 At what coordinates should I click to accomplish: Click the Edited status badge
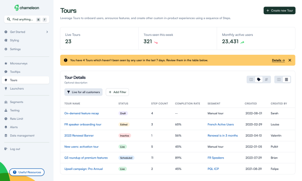(x=124, y=125)
